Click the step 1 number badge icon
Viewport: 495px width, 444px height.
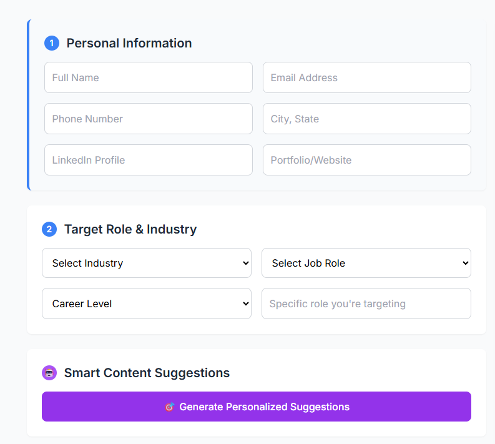click(x=51, y=43)
